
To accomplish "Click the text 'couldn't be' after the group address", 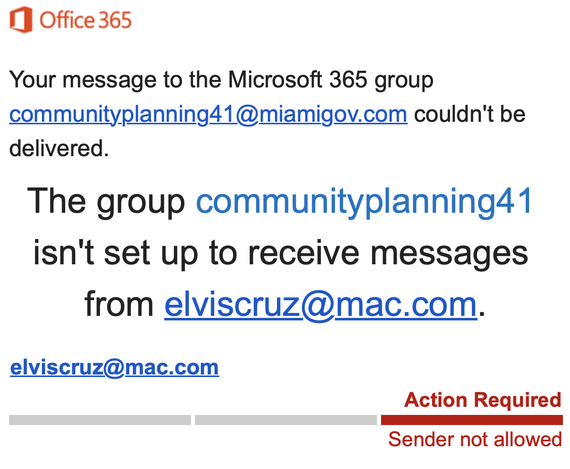I will click(x=469, y=114).
